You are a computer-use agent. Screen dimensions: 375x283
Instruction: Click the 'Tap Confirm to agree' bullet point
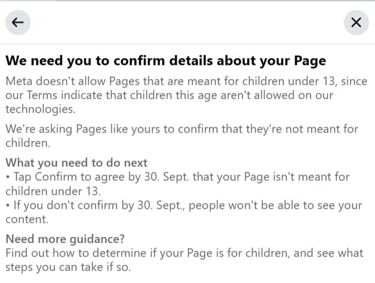[x=177, y=184]
